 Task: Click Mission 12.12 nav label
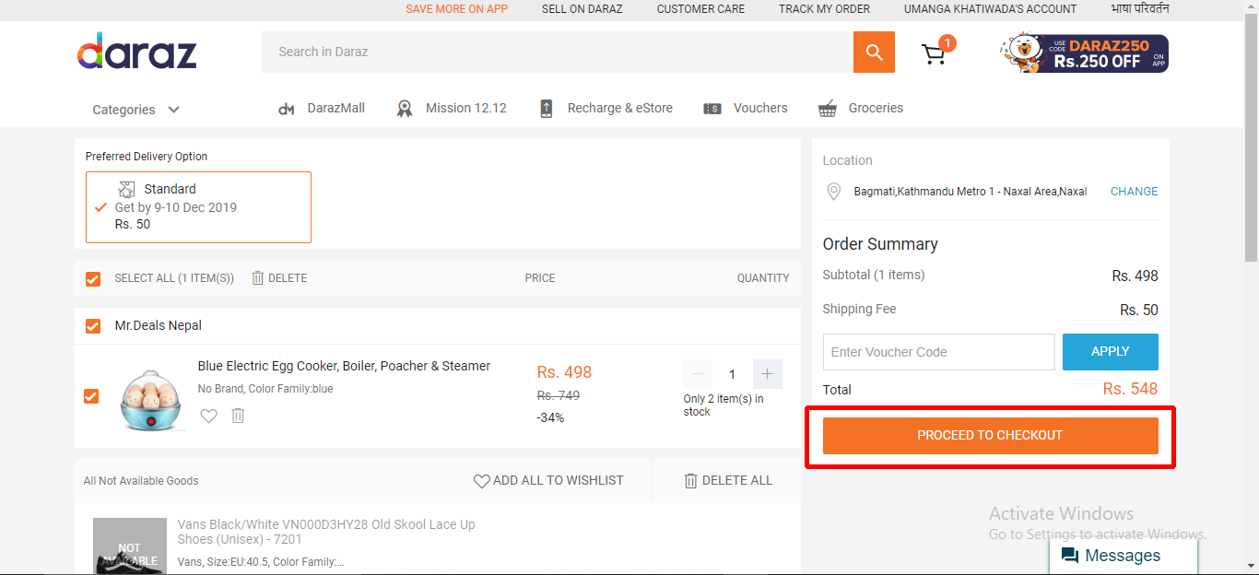coord(466,109)
